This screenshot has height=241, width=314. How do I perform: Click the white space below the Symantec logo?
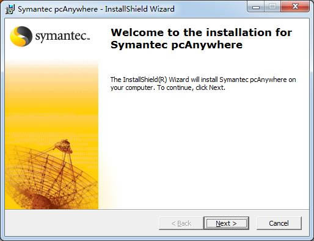51,53
